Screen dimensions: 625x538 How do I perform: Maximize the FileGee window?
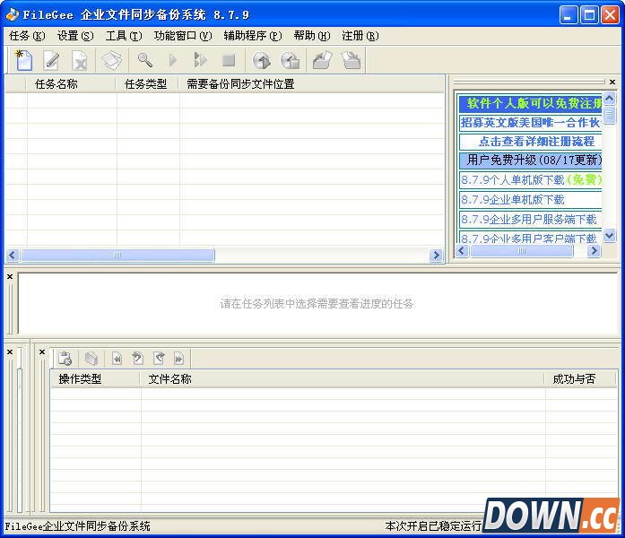click(589, 15)
